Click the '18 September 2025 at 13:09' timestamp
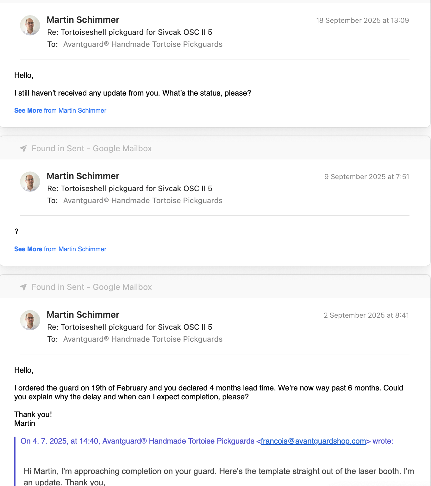Screen dimensions: 431x486 (362, 21)
